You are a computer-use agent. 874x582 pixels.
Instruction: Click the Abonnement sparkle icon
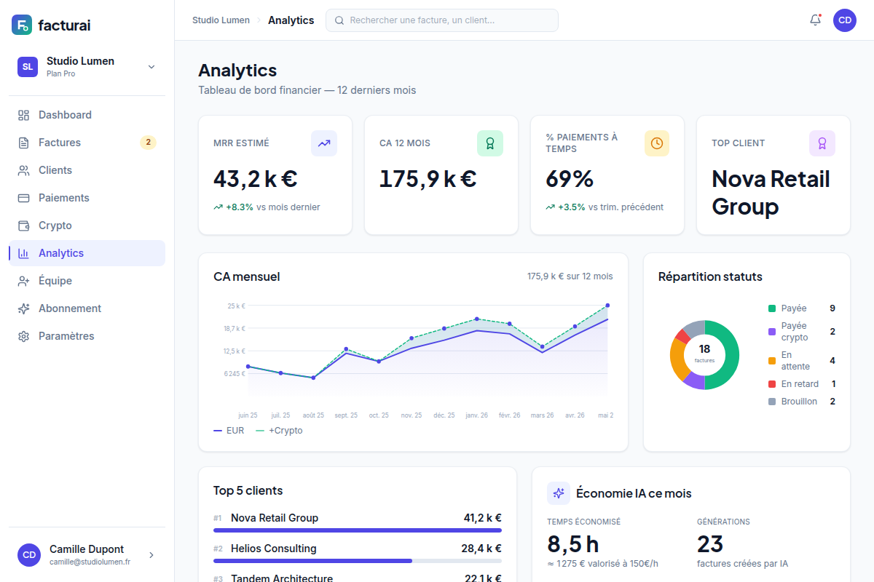[23, 308]
